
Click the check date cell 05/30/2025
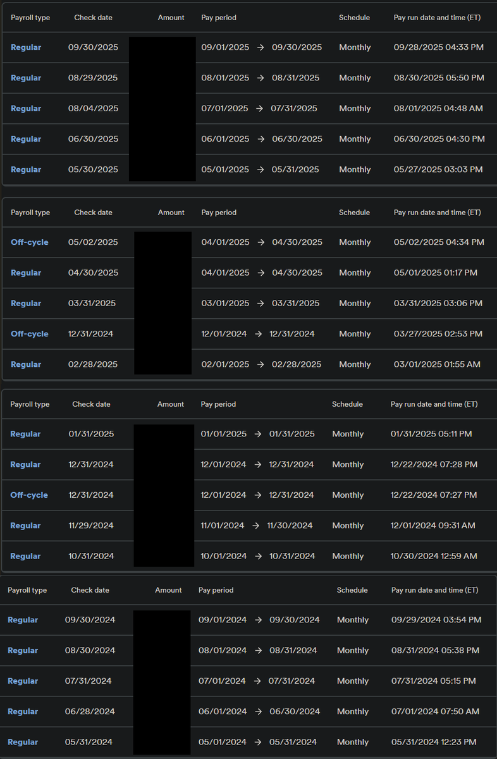tap(93, 170)
